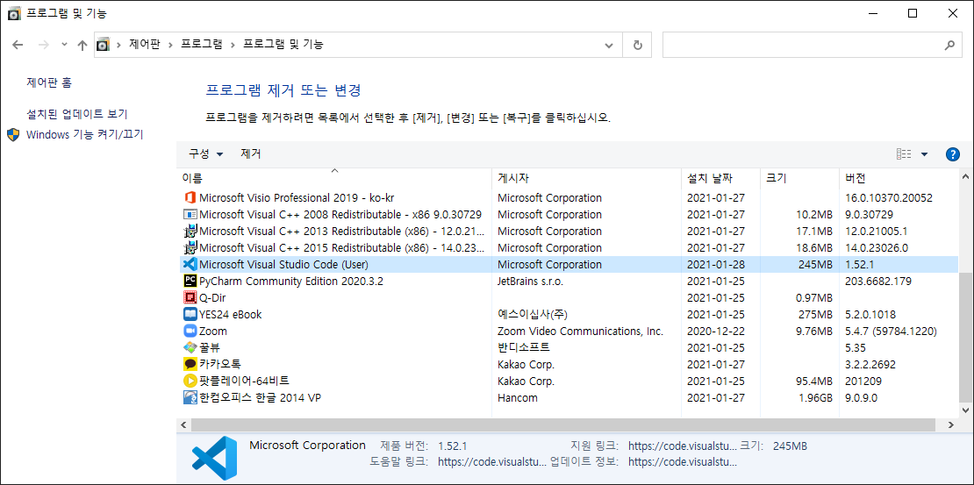The height and width of the screenshot is (485, 974).
Task: Click the 카카오톡 program icon
Action: pos(190,365)
